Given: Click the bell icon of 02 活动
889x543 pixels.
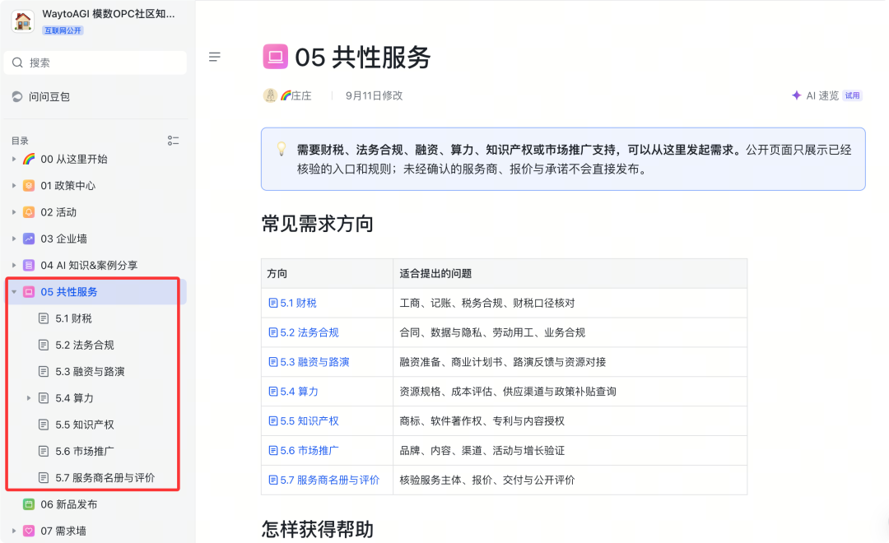Looking at the screenshot, I should click(x=29, y=212).
